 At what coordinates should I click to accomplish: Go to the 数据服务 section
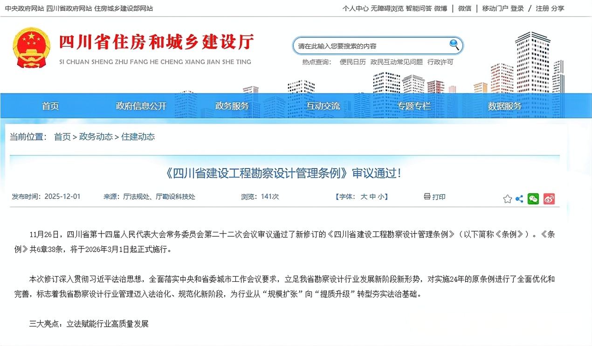(504, 106)
